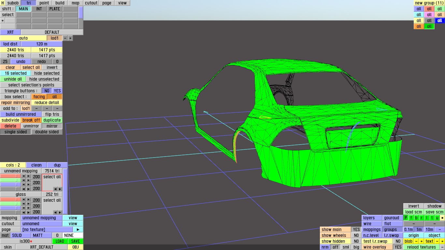This screenshot has height=250, width=445.
Task: Toggle show hidden NO
Action: pos(356,241)
